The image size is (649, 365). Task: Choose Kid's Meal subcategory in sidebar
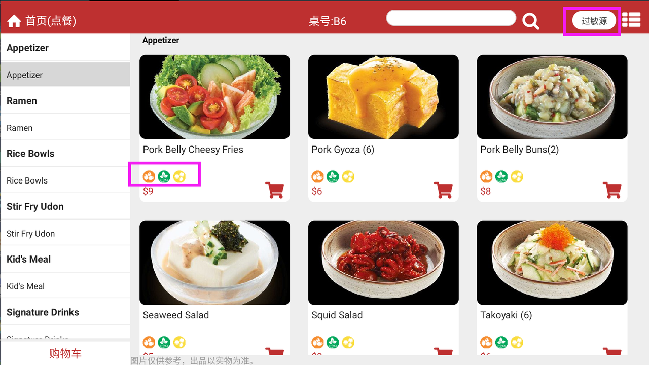[65, 286]
